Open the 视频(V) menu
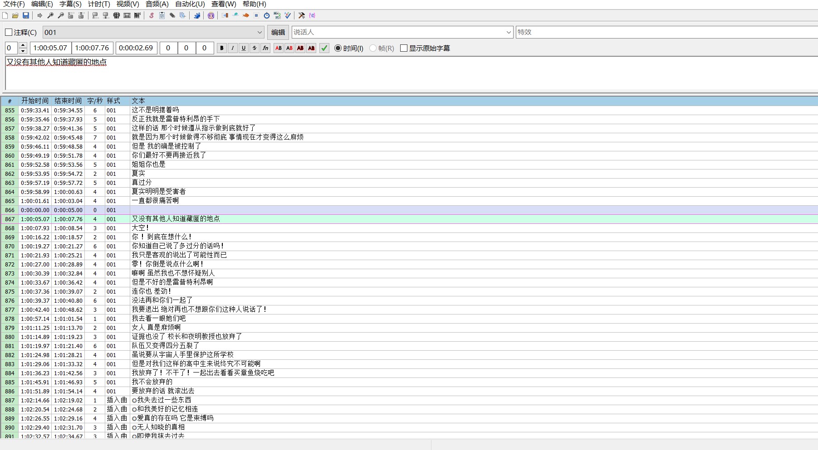The width and height of the screenshot is (818, 450). coord(127,4)
